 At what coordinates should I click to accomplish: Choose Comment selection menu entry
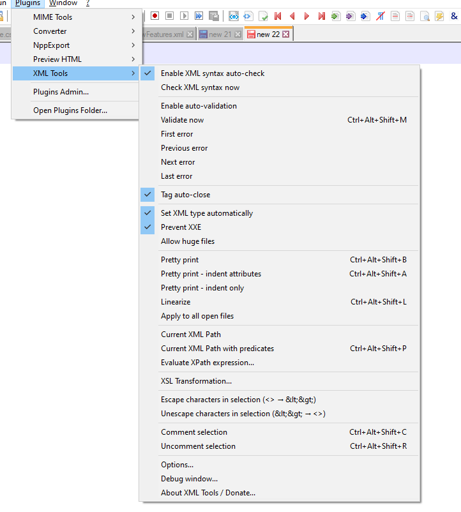279,432
